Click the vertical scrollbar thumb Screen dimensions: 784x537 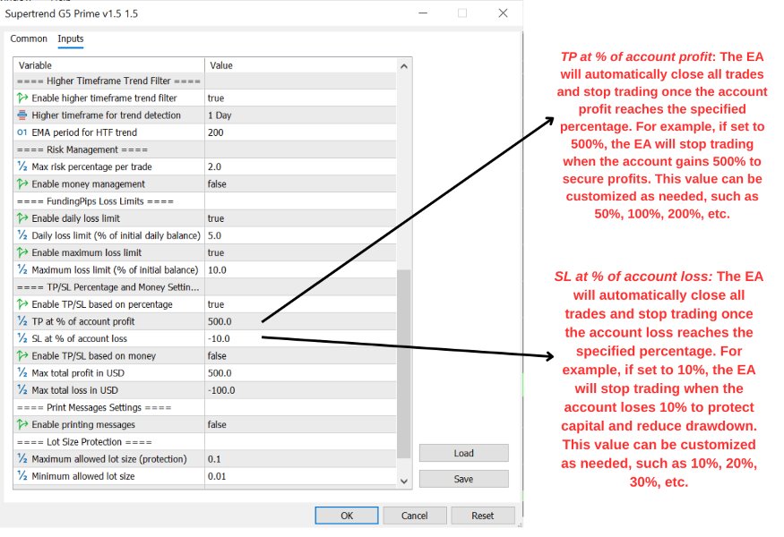pyautogui.click(x=404, y=363)
